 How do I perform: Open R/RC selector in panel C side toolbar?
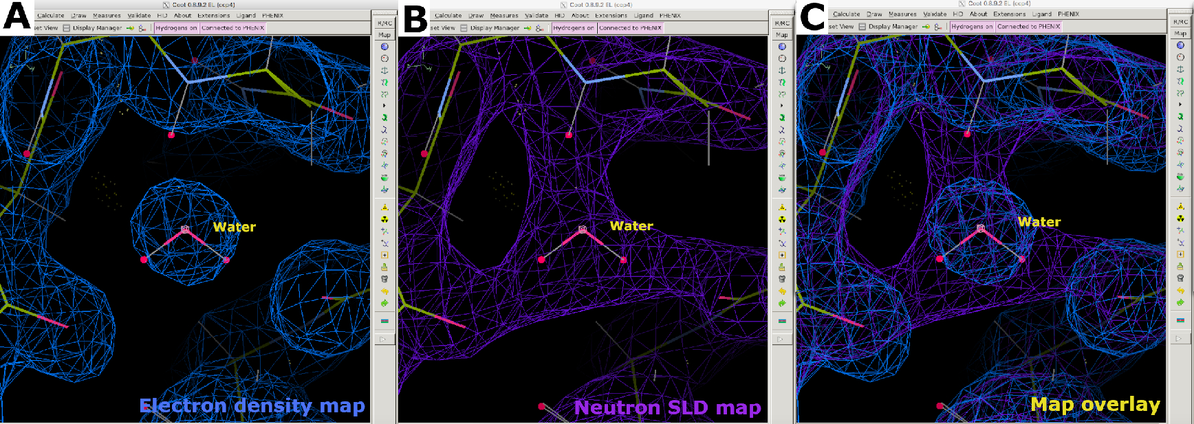[x=1180, y=22]
